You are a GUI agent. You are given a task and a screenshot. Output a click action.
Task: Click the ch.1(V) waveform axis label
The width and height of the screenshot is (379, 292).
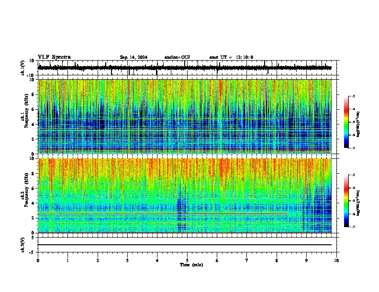tap(23, 68)
